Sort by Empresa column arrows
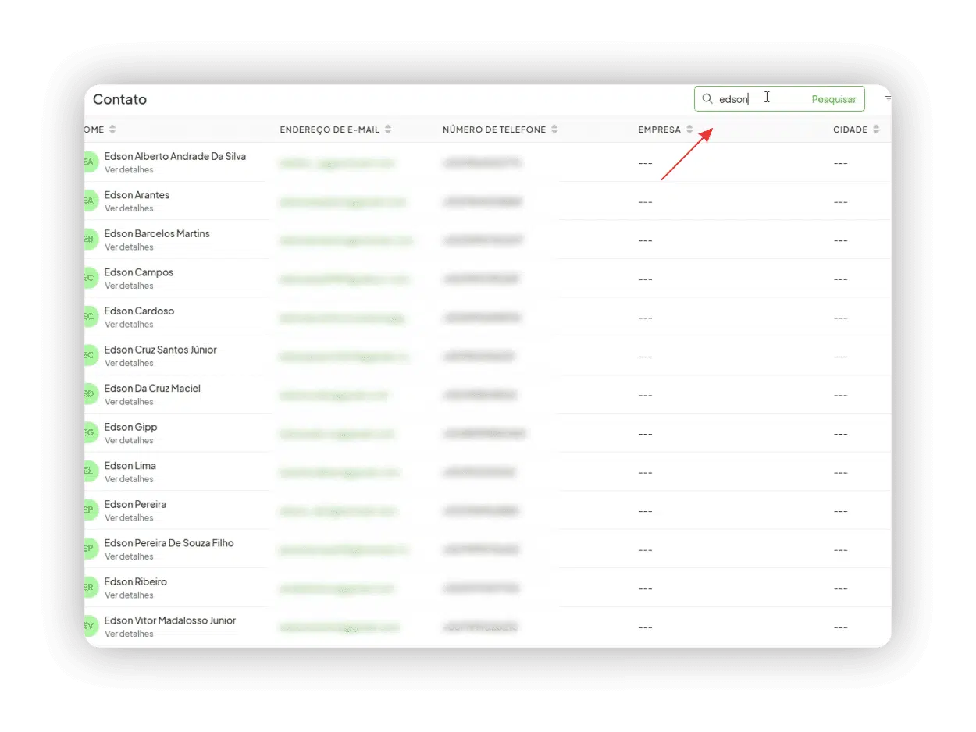Viewport: 976px width, 732px height. coord(689,130)
